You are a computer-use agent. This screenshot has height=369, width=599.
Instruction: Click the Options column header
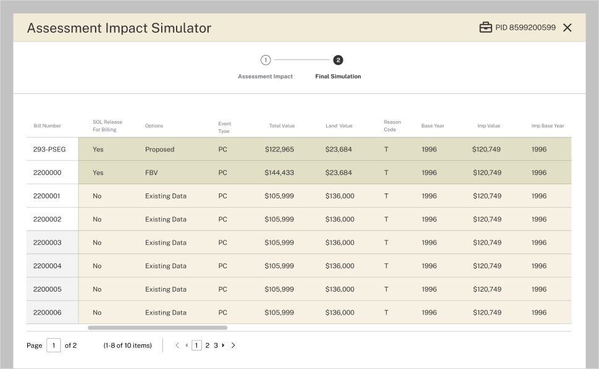[154, 126]
